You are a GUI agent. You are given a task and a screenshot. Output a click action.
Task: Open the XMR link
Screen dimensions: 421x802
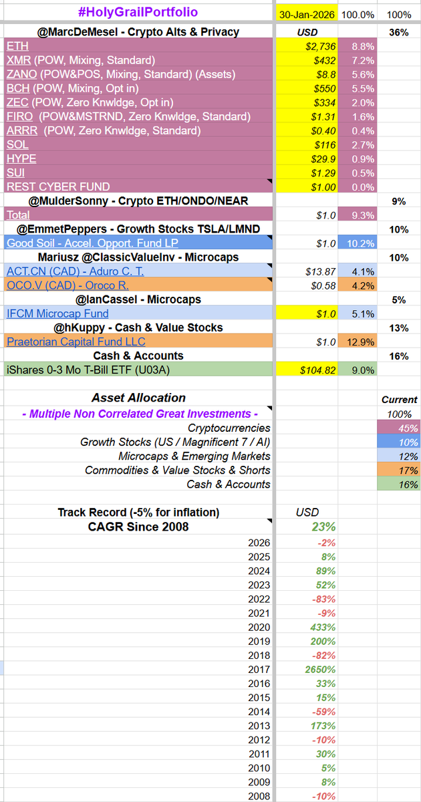click(x=17, y=59)
